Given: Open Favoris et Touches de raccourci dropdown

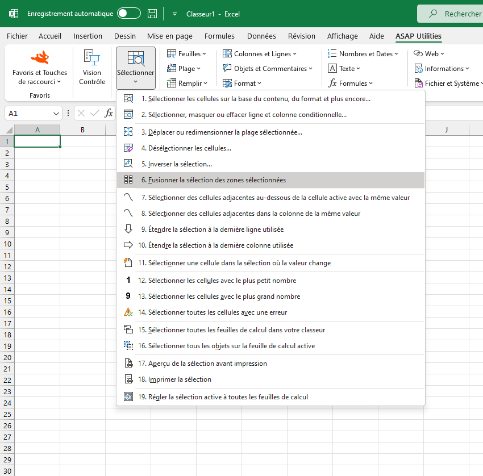Looking at the screenshot, I should point(40,68).
